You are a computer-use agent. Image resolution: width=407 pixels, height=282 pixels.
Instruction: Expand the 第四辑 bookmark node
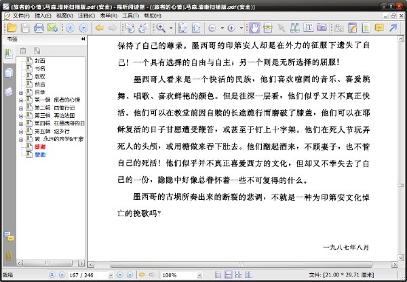click(x=21, y=124)
